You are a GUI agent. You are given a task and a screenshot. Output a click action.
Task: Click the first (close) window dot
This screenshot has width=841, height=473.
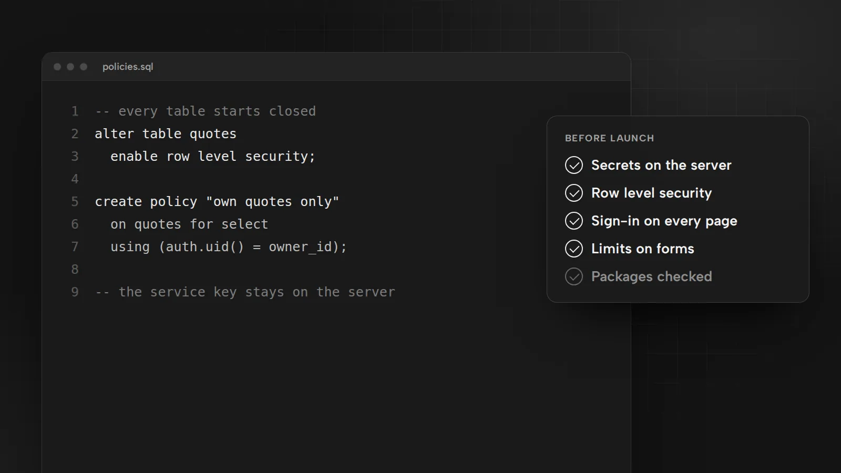pyautogui.click(x=57, y=67)
